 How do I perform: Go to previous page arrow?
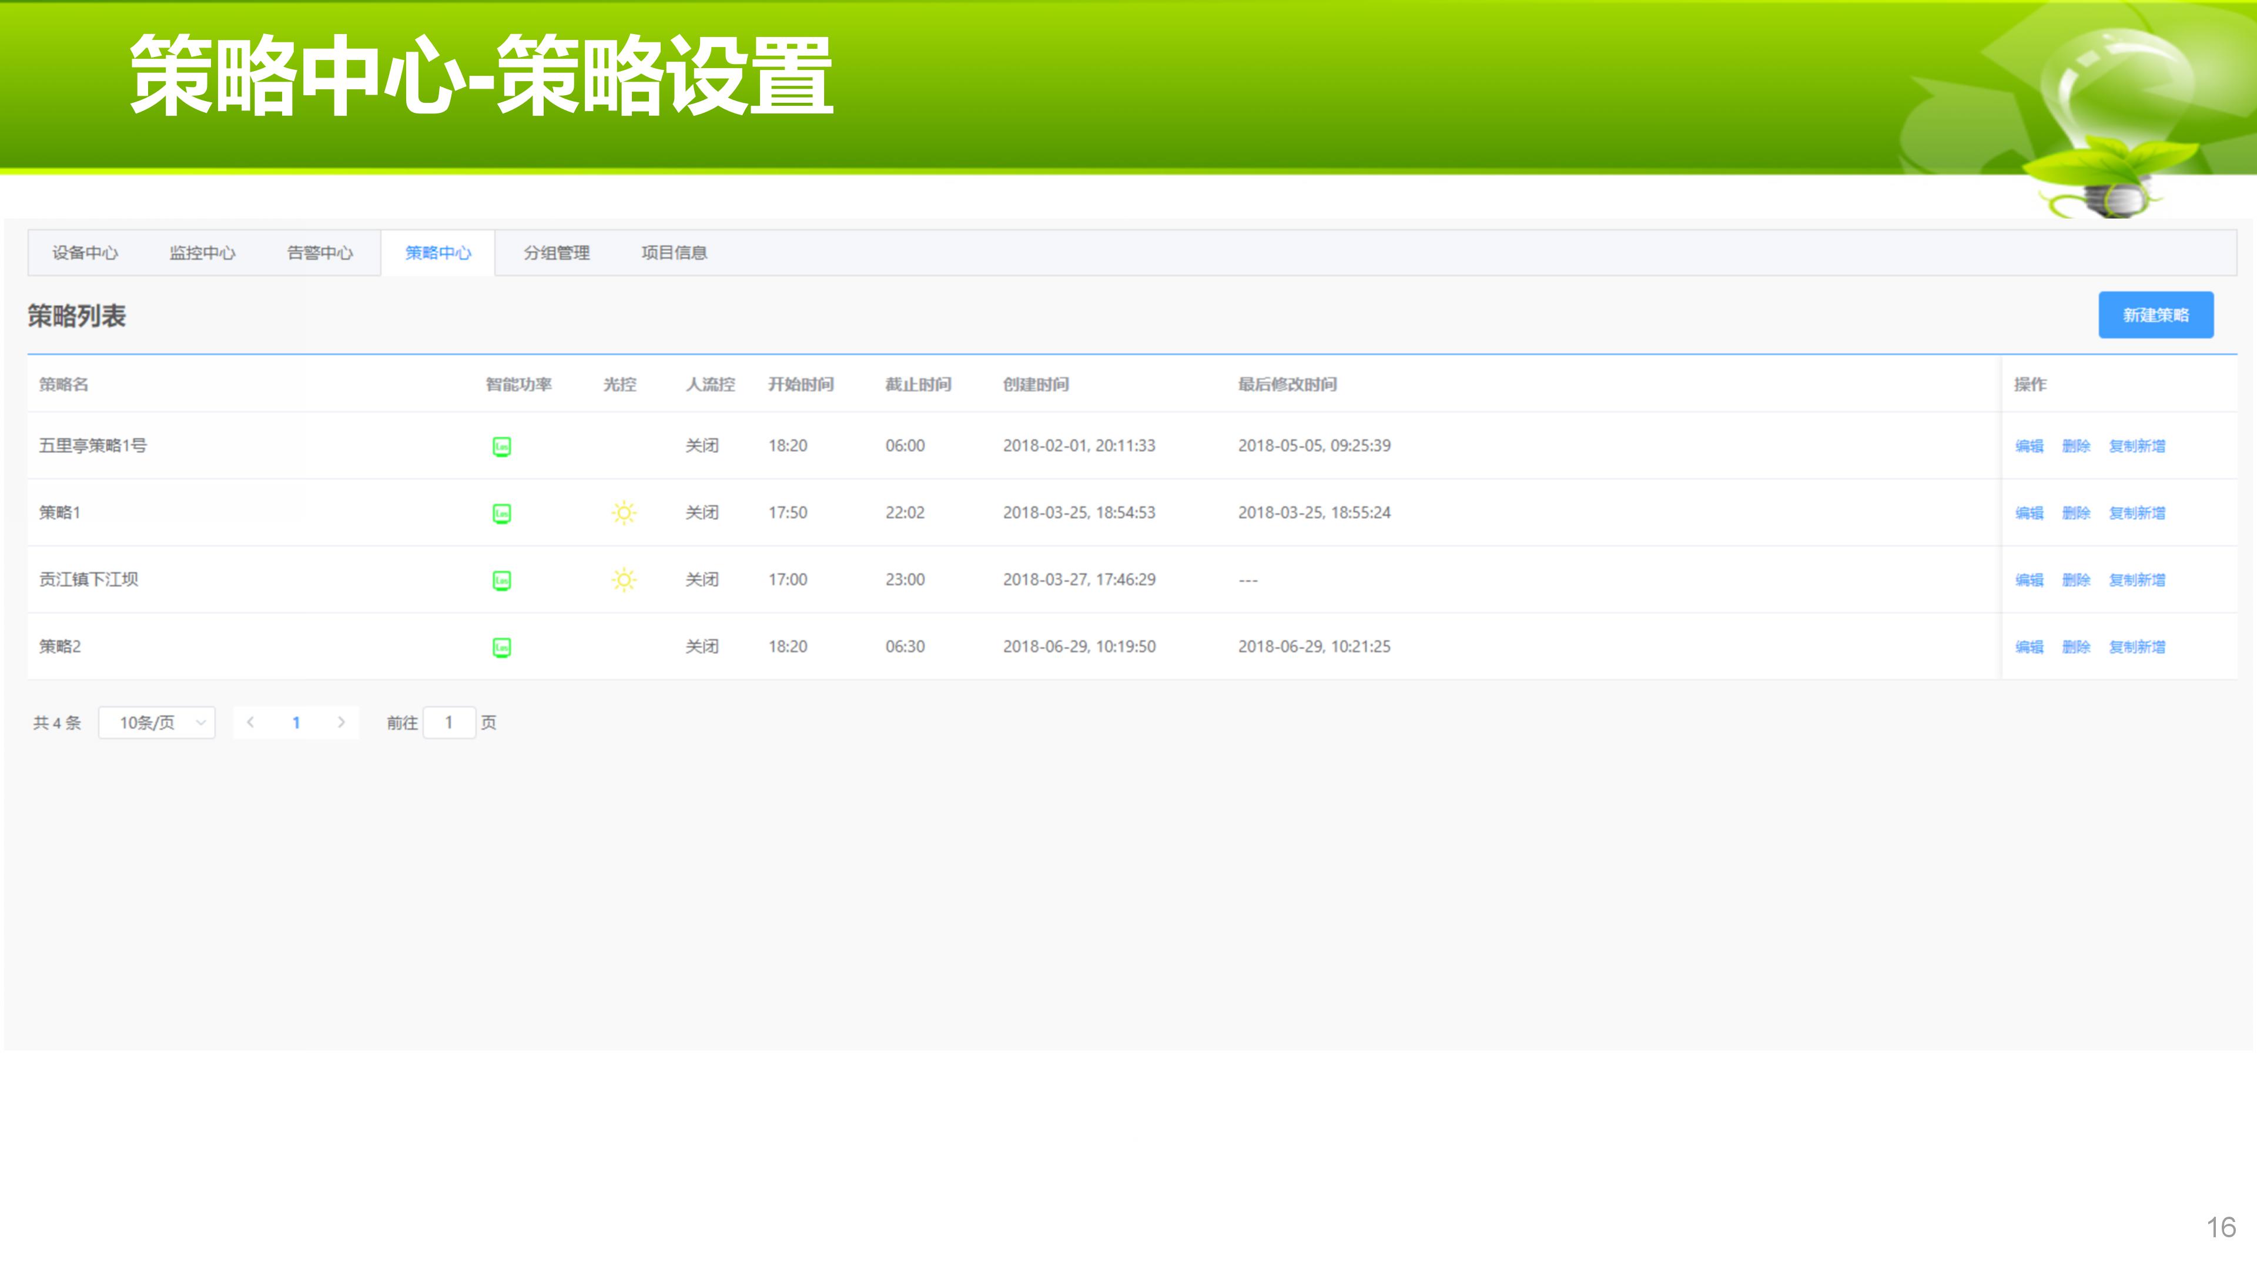coord(250,723)
